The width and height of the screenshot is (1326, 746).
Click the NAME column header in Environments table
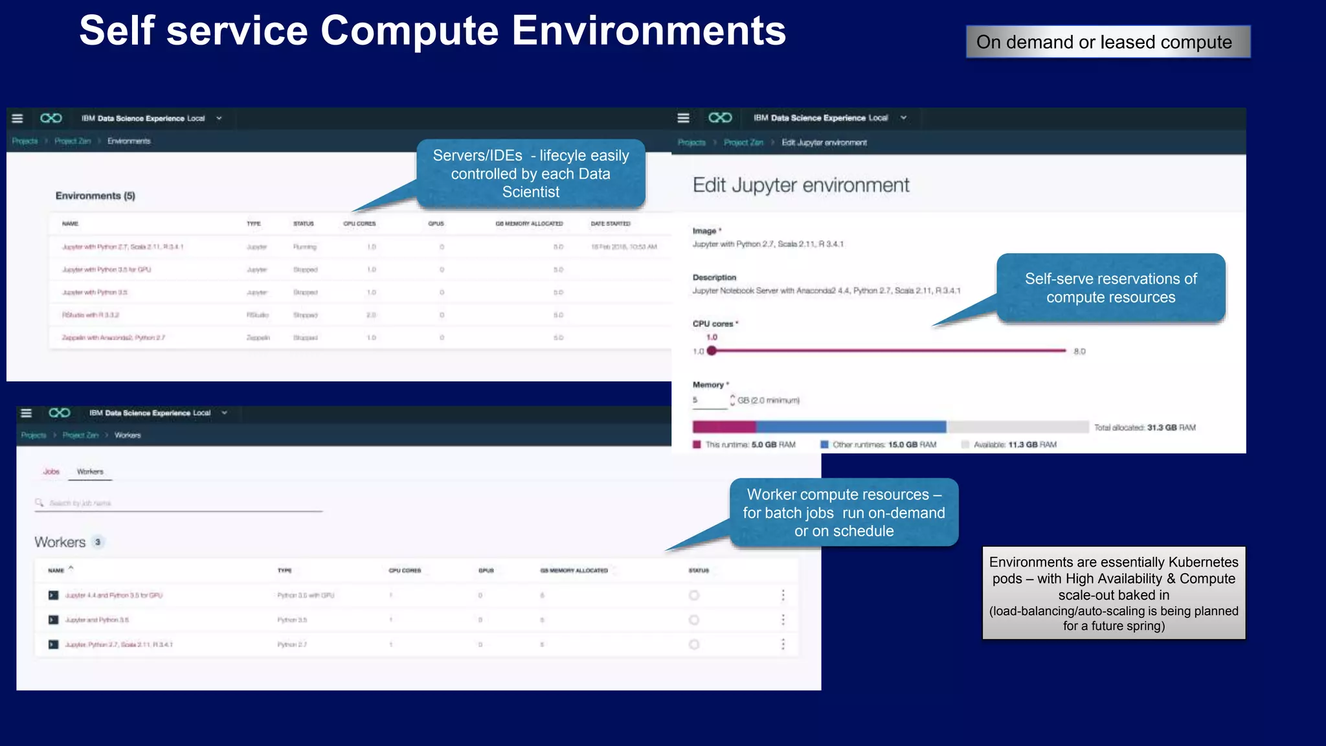pyautogui.click(x=70, y=223)
